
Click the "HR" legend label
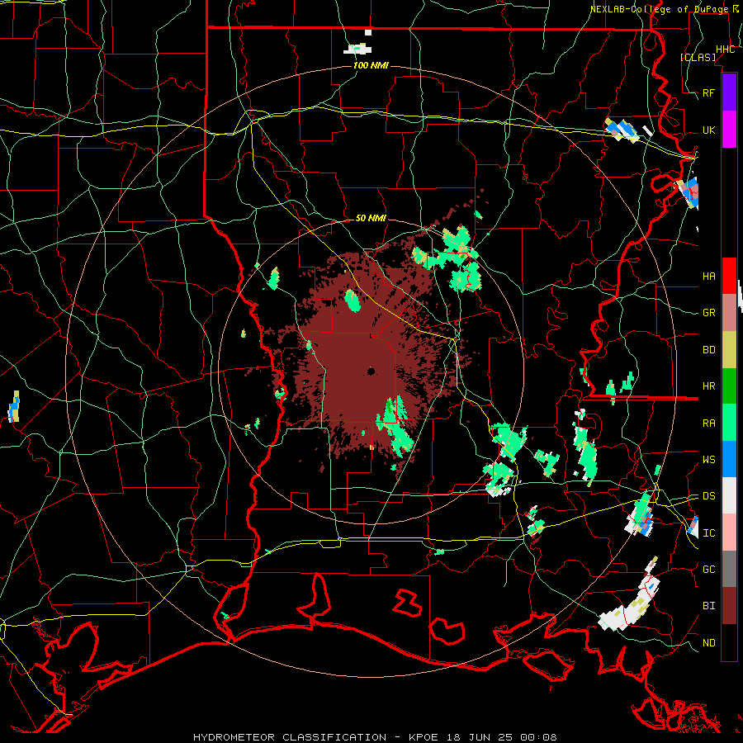click(709, 386)
